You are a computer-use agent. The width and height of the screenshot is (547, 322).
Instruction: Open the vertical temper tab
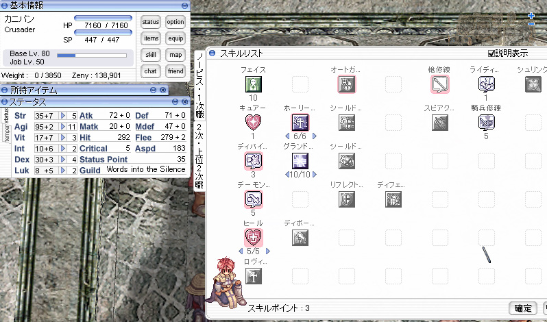coord(7,134)
